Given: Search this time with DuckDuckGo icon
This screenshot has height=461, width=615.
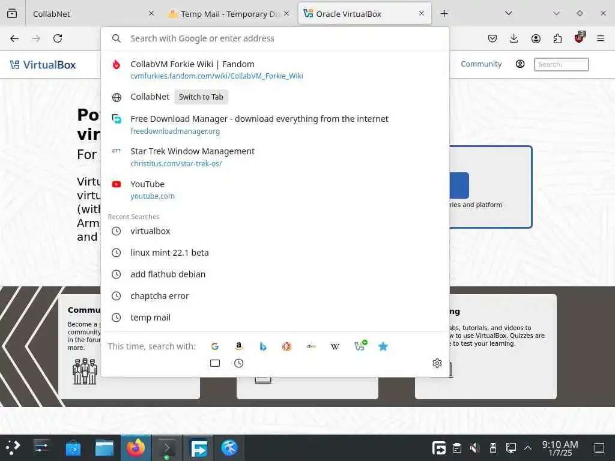Looking at the screenshot, I should 286,346.
